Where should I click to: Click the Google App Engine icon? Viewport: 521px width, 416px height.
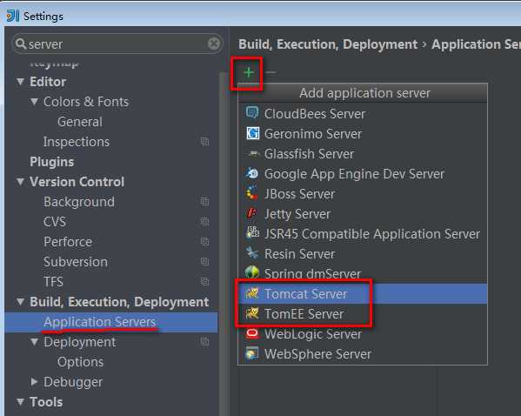coord(252,173)
